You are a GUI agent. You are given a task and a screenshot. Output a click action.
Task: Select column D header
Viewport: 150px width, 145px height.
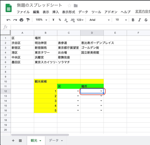coord(92,33)
